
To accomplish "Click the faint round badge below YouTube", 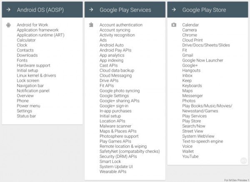I will point(243,160).
